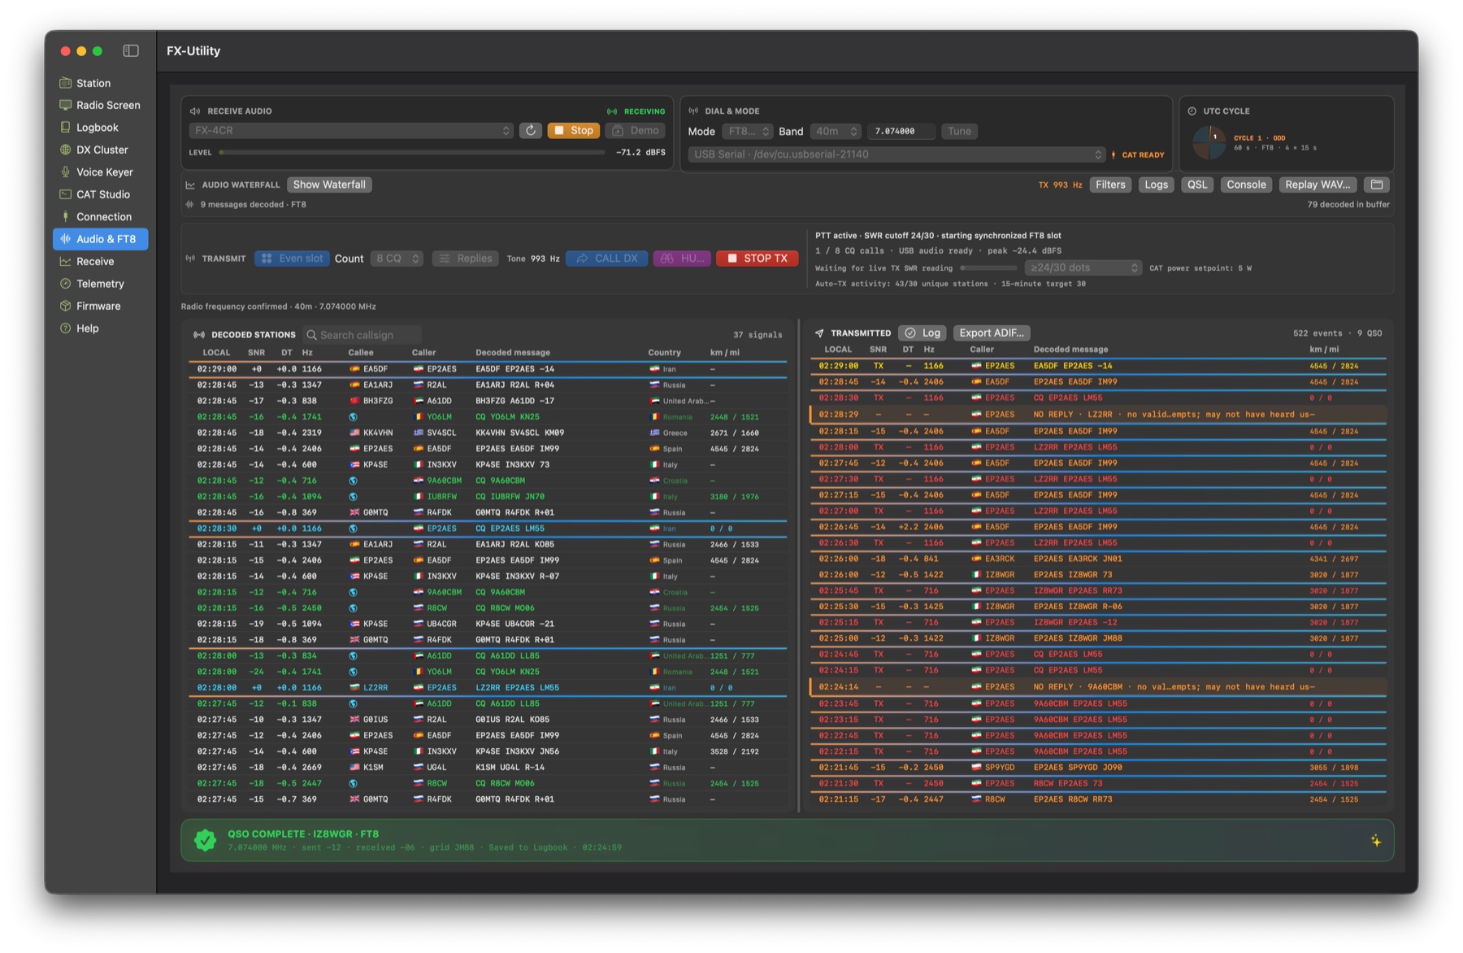1463x953 pixels.
Task: Open the folder icon beside Replay WAV
Action: pyautogui.click(x=1377, y=185)
